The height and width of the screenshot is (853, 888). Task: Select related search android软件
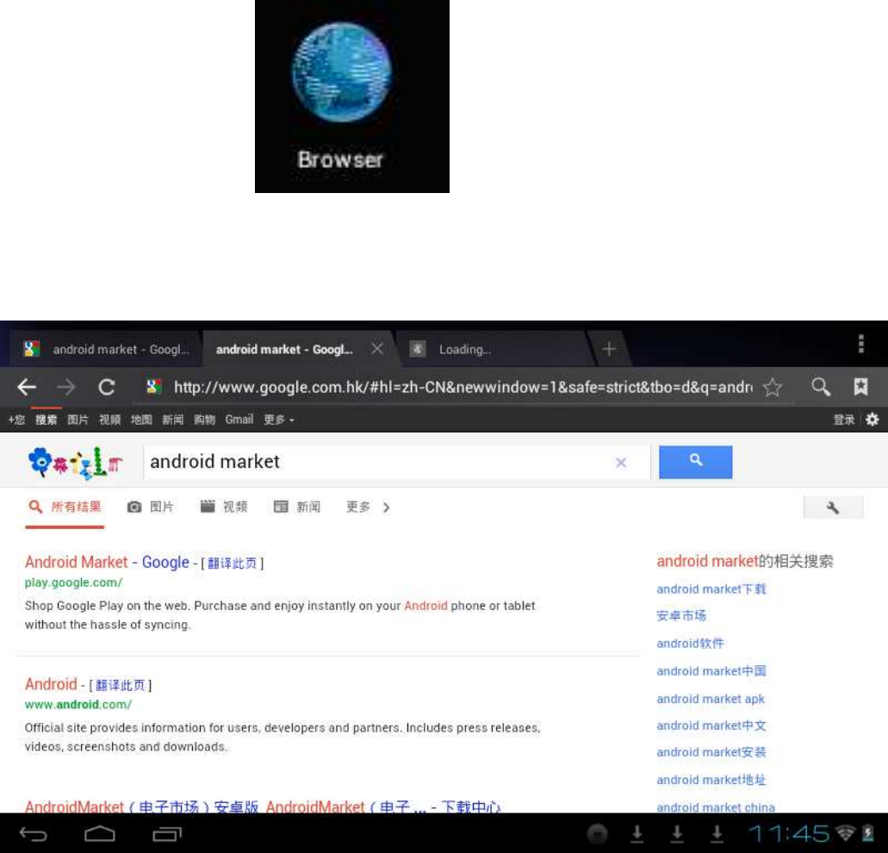pos(691,644)
